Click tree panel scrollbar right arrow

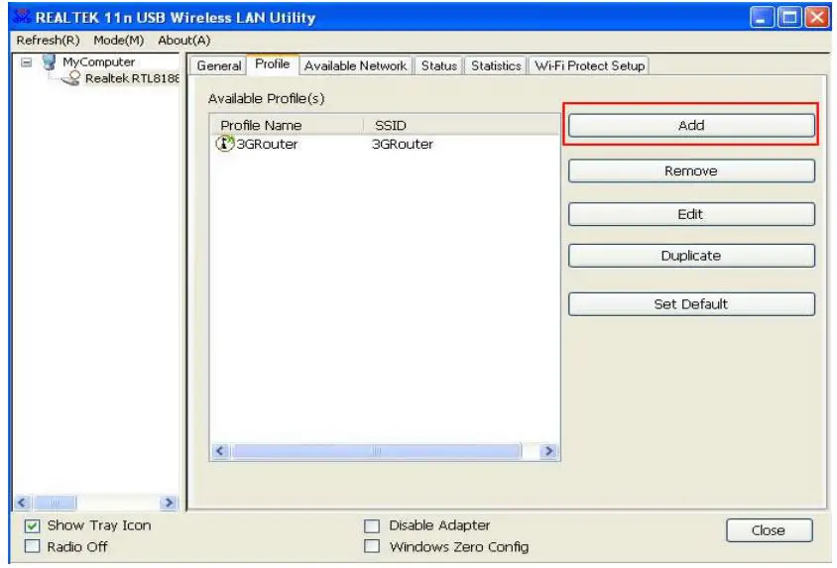(169, 503)
